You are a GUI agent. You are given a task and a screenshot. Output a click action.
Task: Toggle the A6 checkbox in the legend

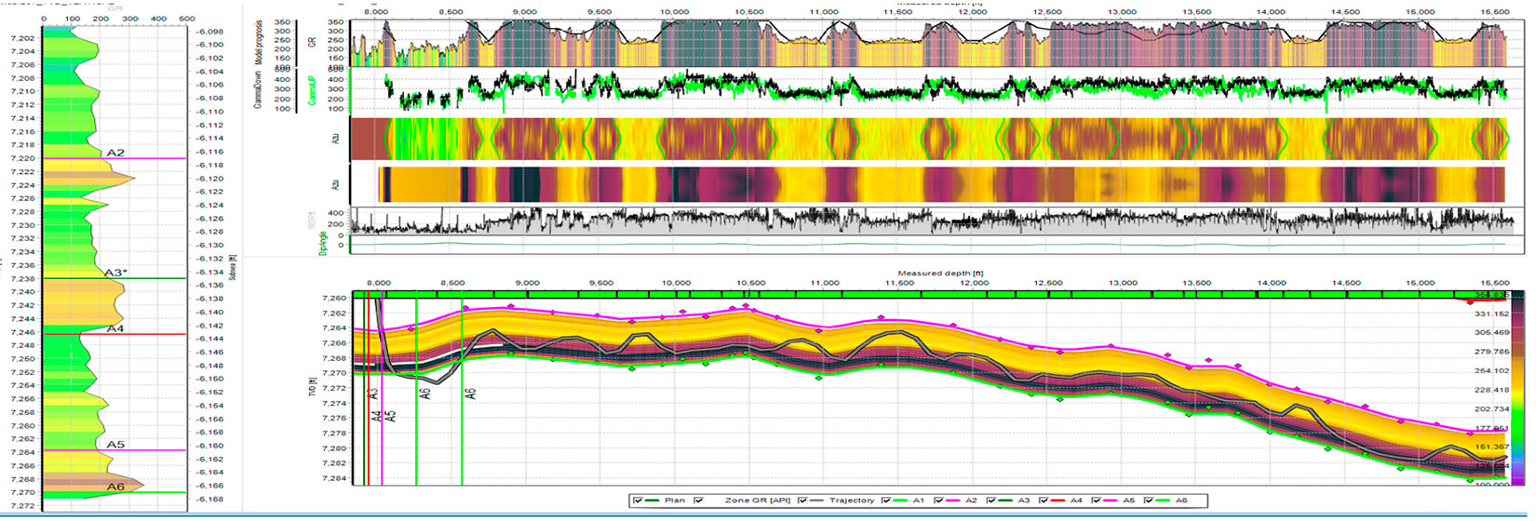tap(1148, 501)
